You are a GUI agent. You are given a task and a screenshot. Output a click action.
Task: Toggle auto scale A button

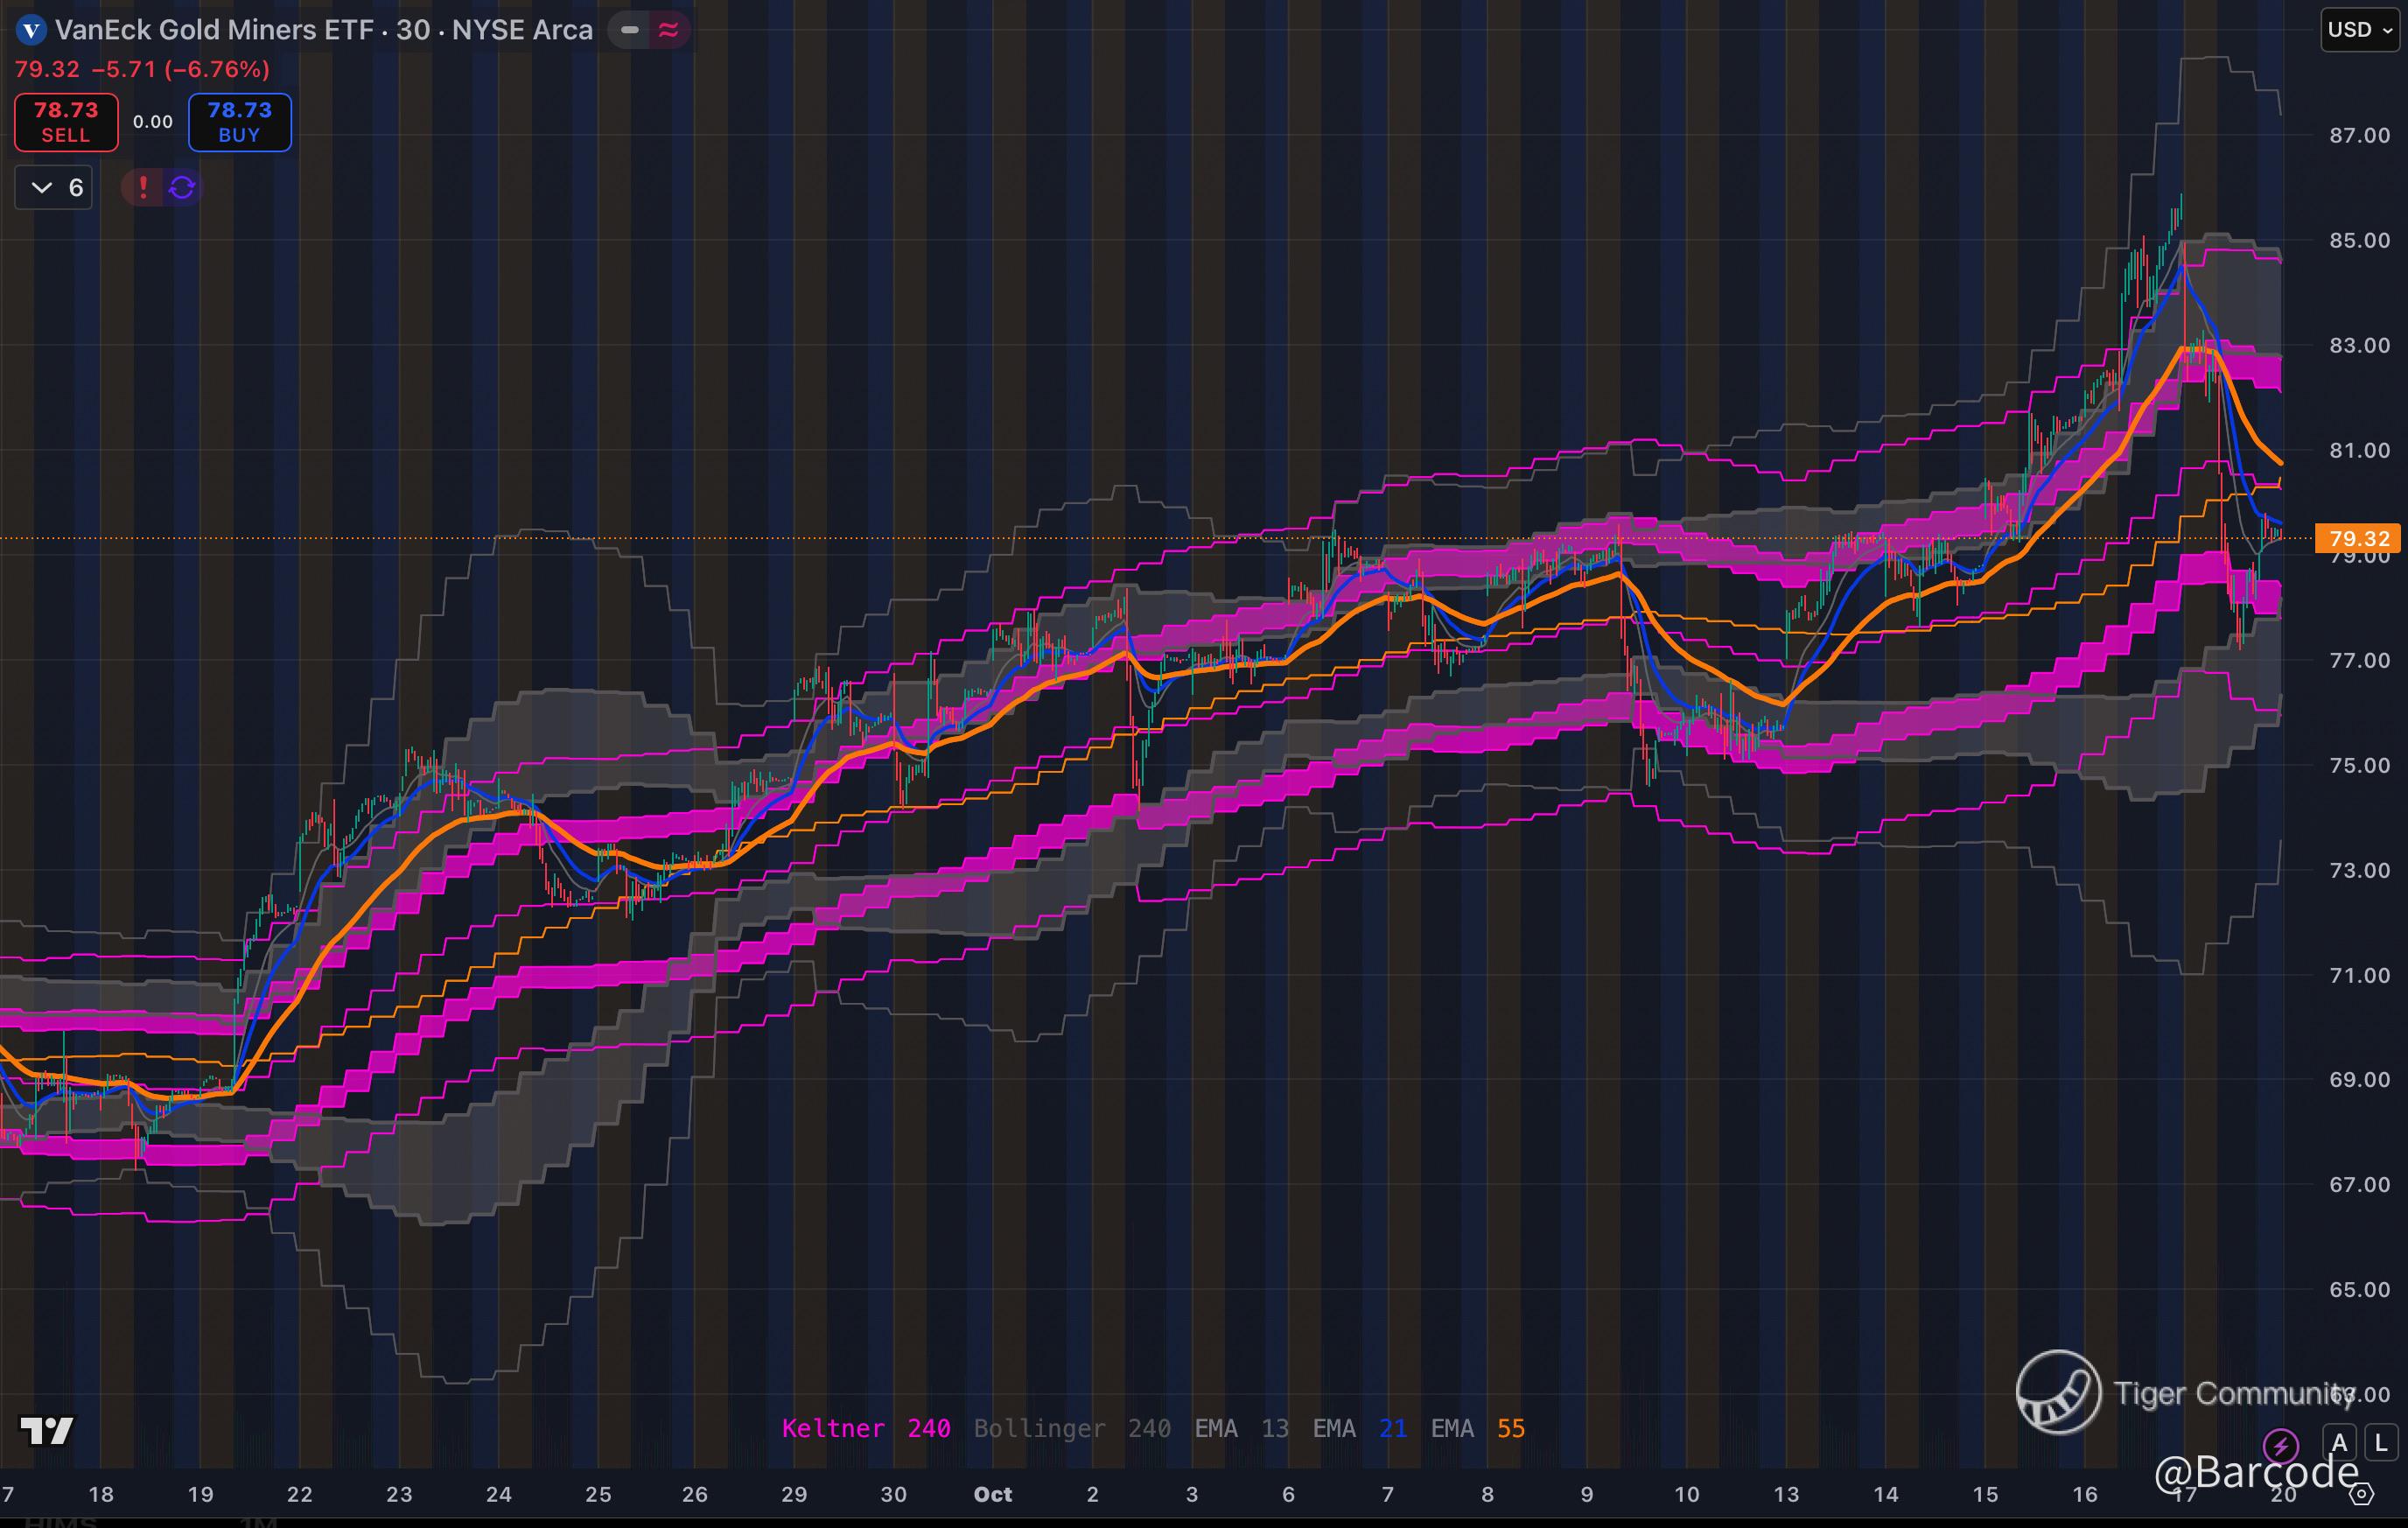[x=2339, y=1443]
